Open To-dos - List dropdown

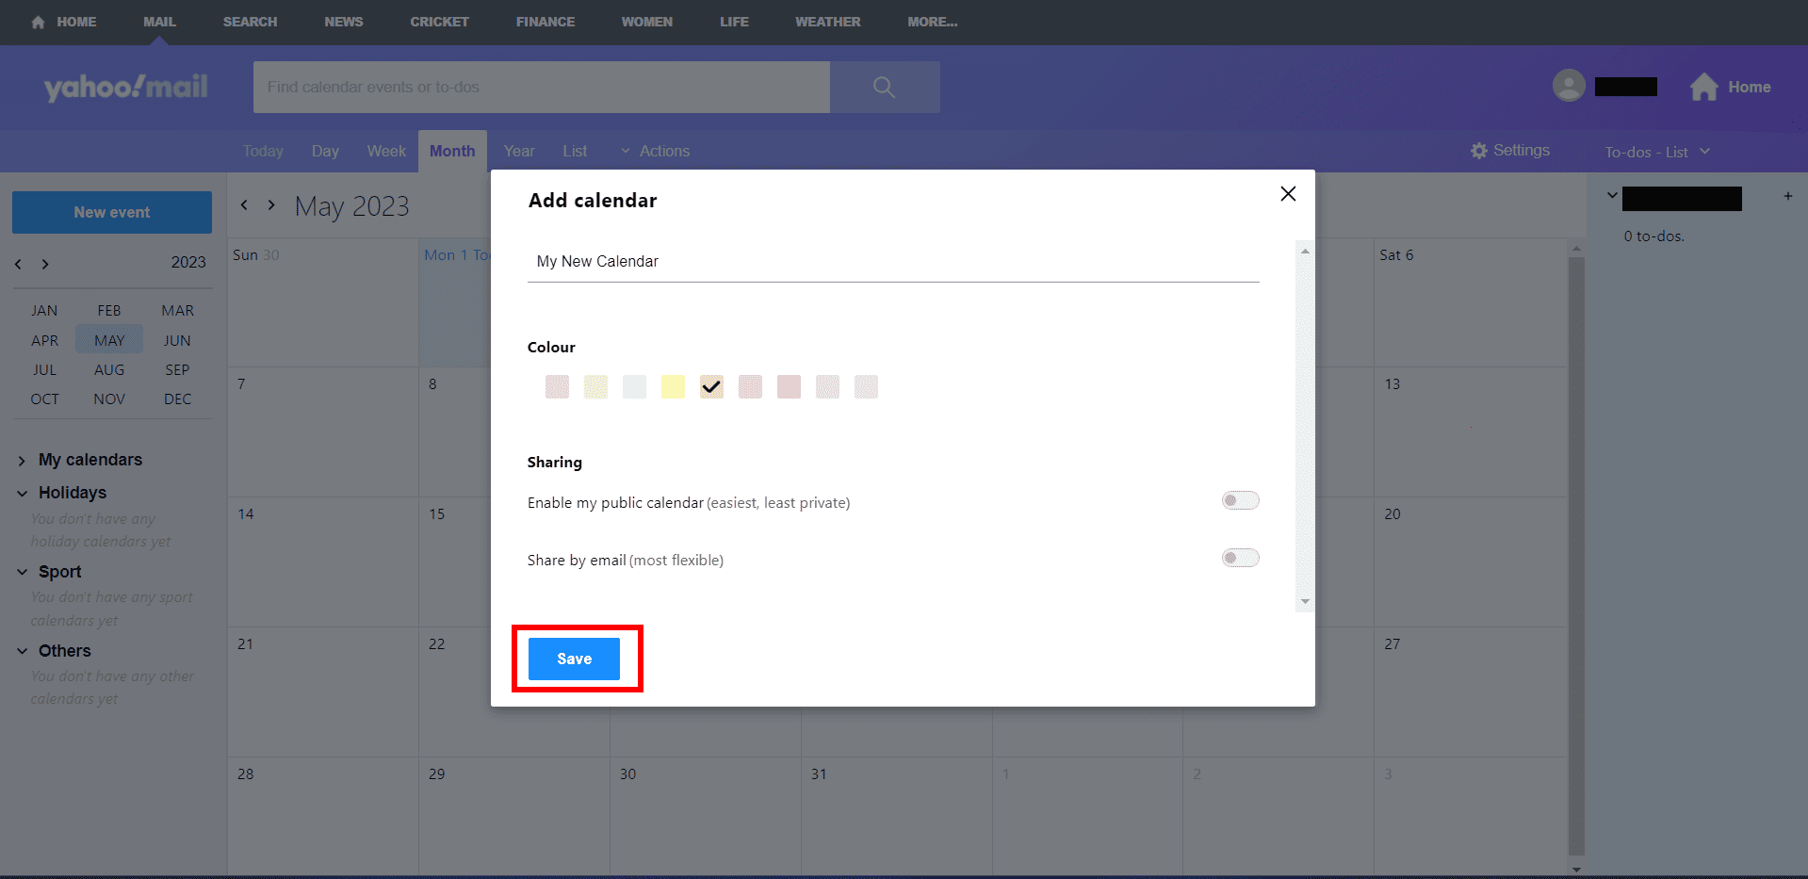pyautogui.click(x=1657, y=152)
